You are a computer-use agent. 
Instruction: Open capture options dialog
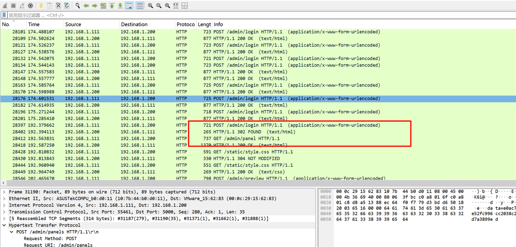30,6
